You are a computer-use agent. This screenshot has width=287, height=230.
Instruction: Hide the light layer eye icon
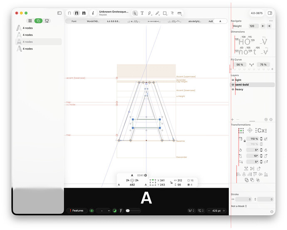[x=233, y=80]
